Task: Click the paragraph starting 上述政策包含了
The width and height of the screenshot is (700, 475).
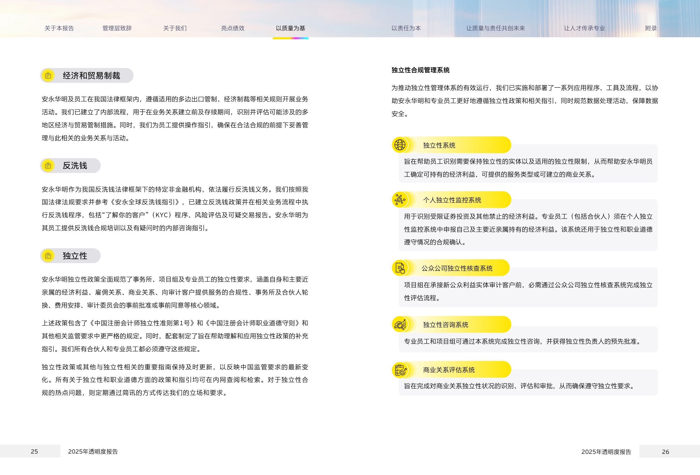Action: 175,336
